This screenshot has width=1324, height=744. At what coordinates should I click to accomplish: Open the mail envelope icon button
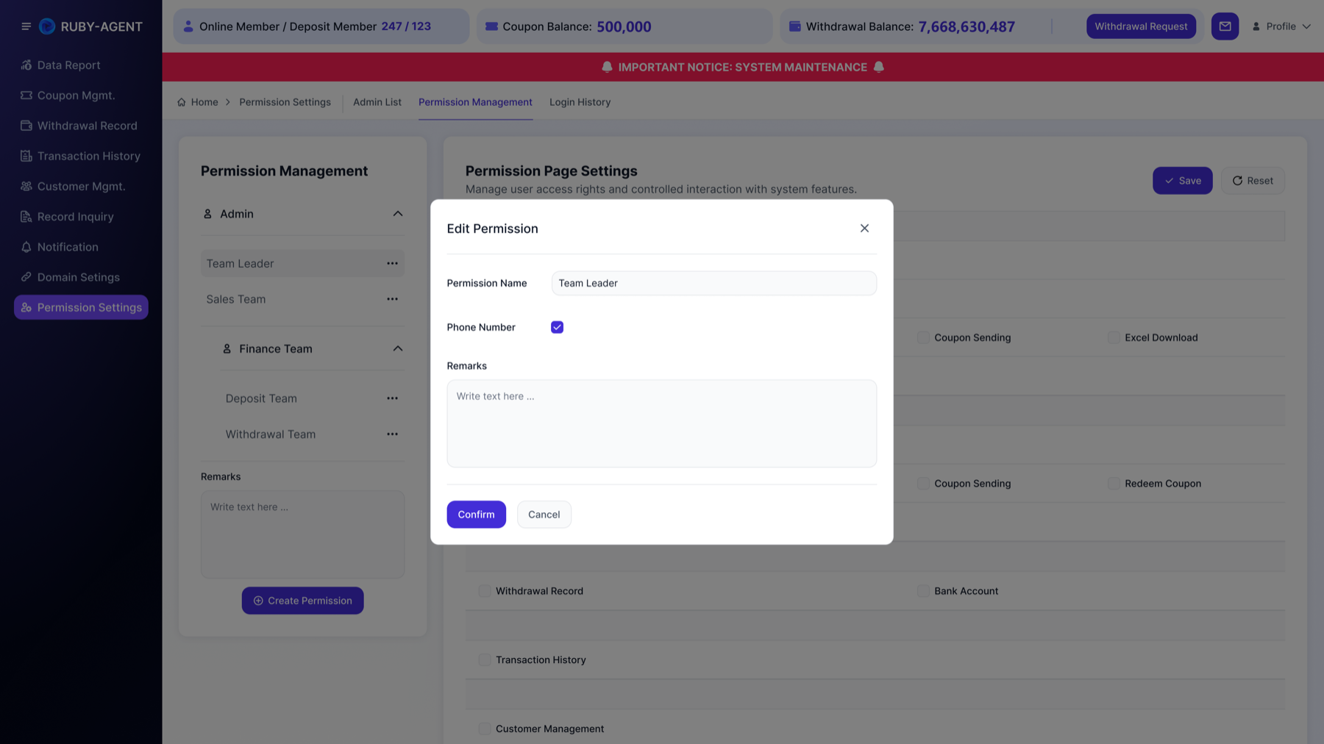pos(1225,26)
